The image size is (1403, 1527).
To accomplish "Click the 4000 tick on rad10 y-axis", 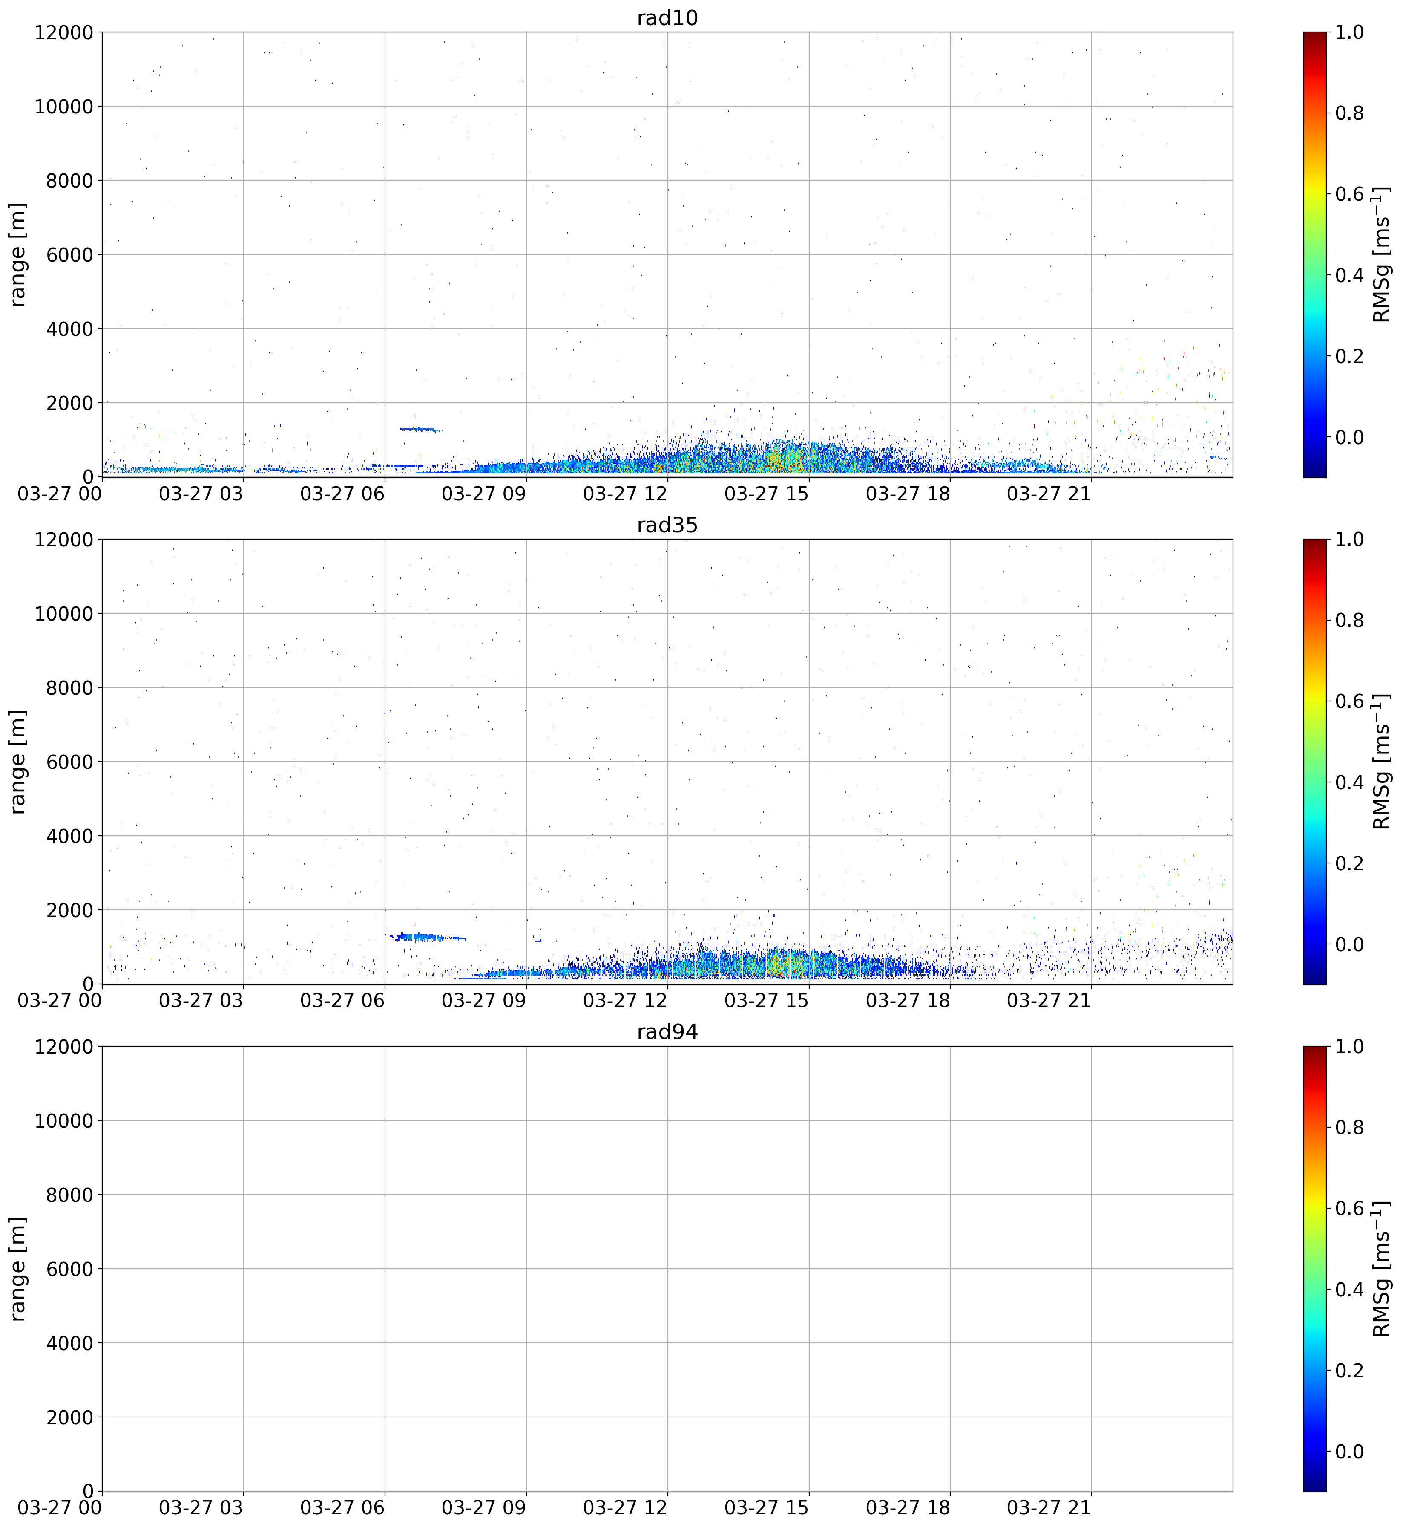I will (x=69, y=329).
